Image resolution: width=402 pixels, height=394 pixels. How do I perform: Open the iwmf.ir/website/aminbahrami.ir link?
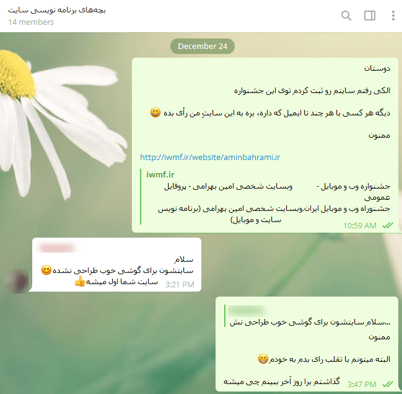[x=210, y=157]
